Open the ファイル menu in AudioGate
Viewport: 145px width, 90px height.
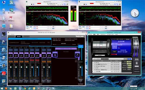tap(90, 34)
